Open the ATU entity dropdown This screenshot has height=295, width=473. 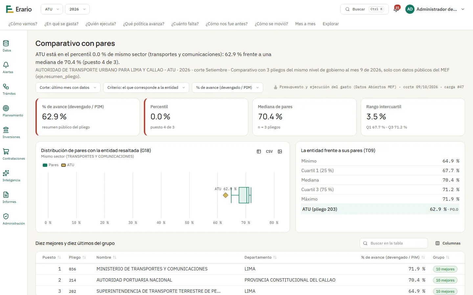click(x=52, y=9)
